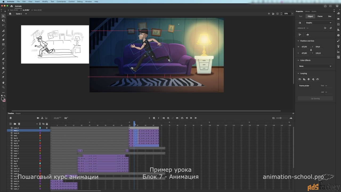
Task: Open the Graphic instance type dropdown
Action: coord(318,23)
